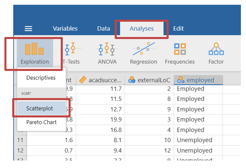Switch to the Variables tab
The image size is (246, 168).
click(65, 29)
